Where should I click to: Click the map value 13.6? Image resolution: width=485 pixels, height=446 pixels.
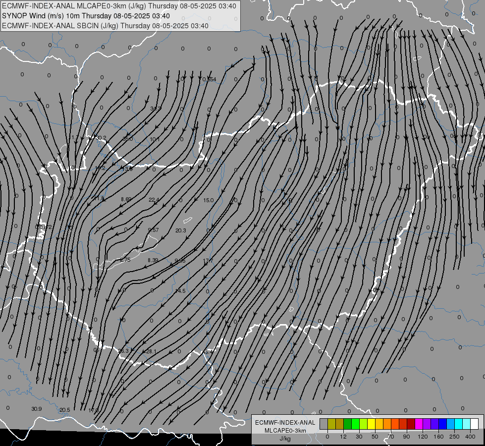click(127, 169)
